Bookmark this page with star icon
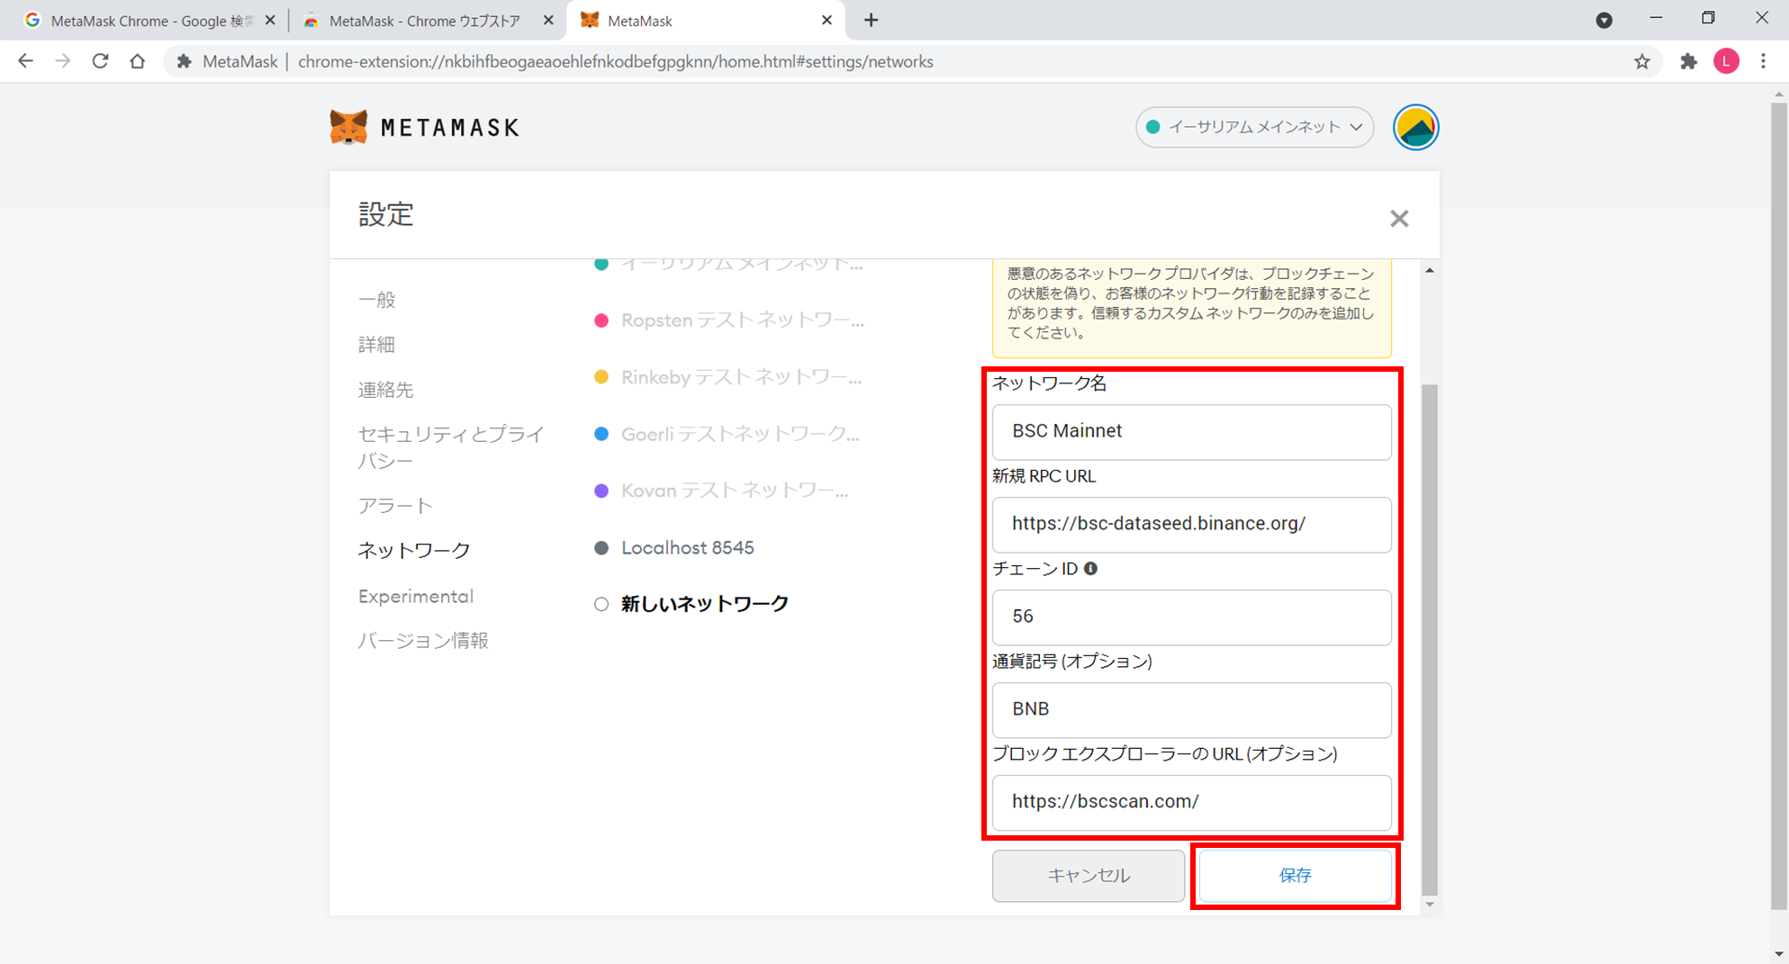Image resolution: width=1789 pixels, height=964 pixels. click(x=1642, y=61)
